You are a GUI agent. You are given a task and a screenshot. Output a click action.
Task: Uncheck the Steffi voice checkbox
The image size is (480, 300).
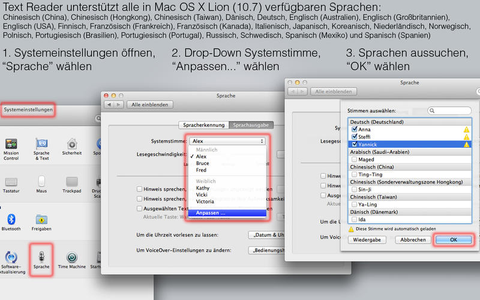tap(355, 137)
